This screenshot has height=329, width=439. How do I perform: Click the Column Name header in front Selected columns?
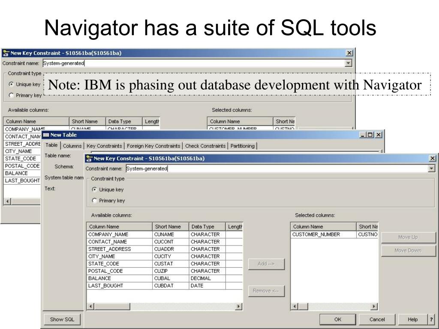(x=323, y=227)
